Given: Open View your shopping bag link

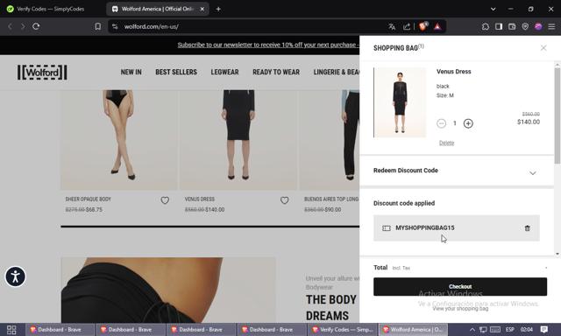Looking at the screenshot, I should point(460,308).
